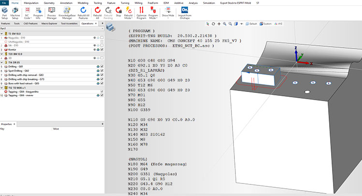The height and width of the screenshot is (196, 362).
Task: Open the NC Code dropdown
Action: point(28,13)
